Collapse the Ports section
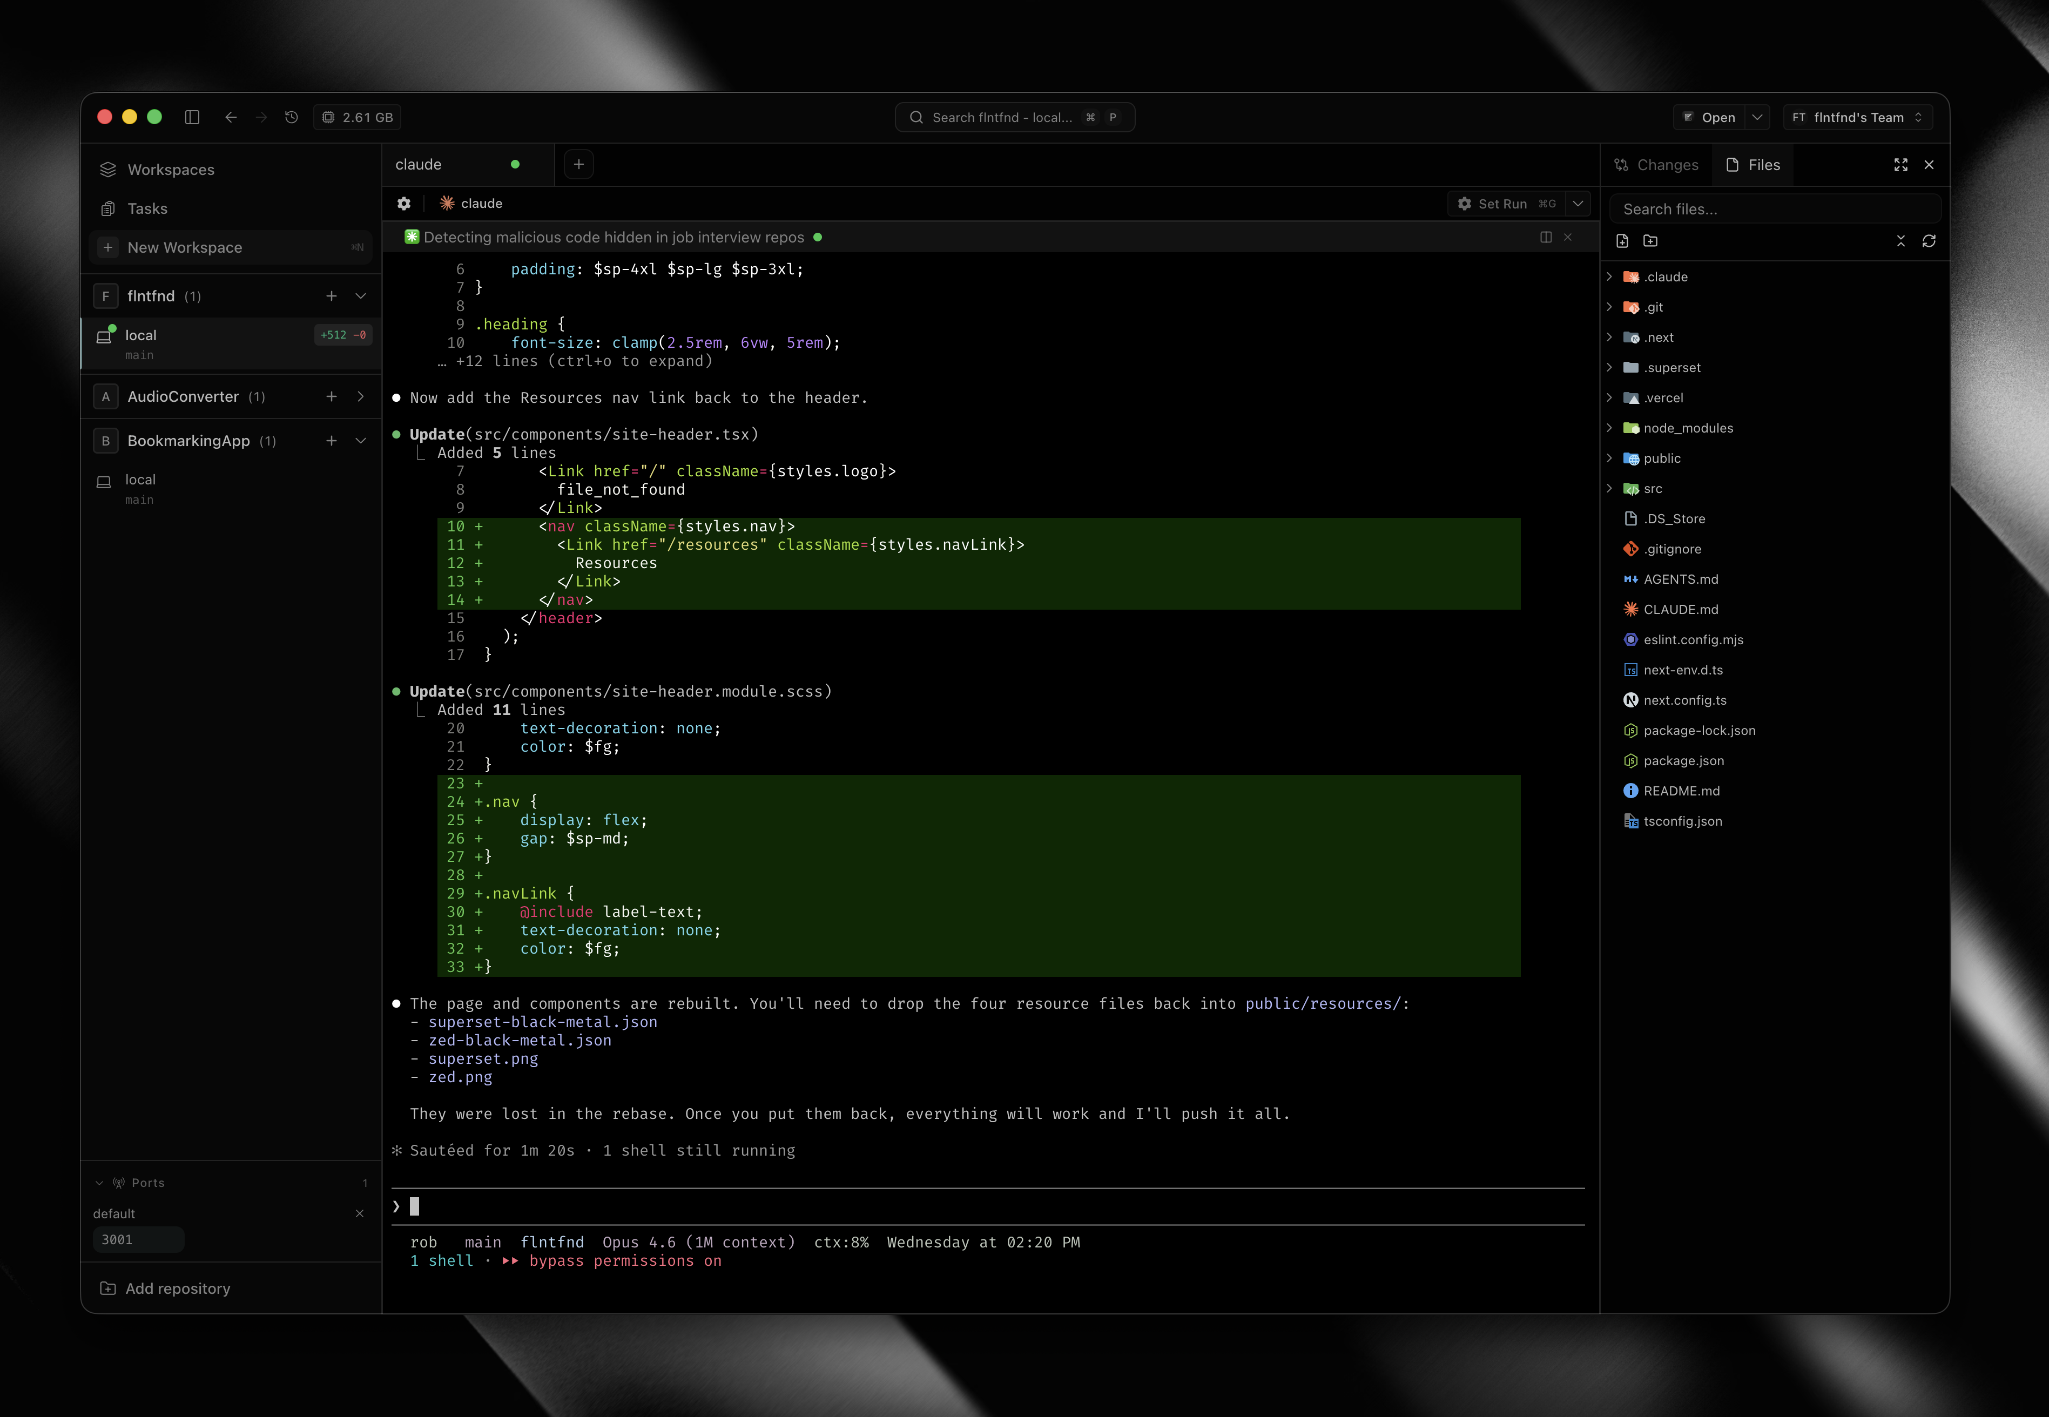2049x1417 pixels. [99, 1183]
